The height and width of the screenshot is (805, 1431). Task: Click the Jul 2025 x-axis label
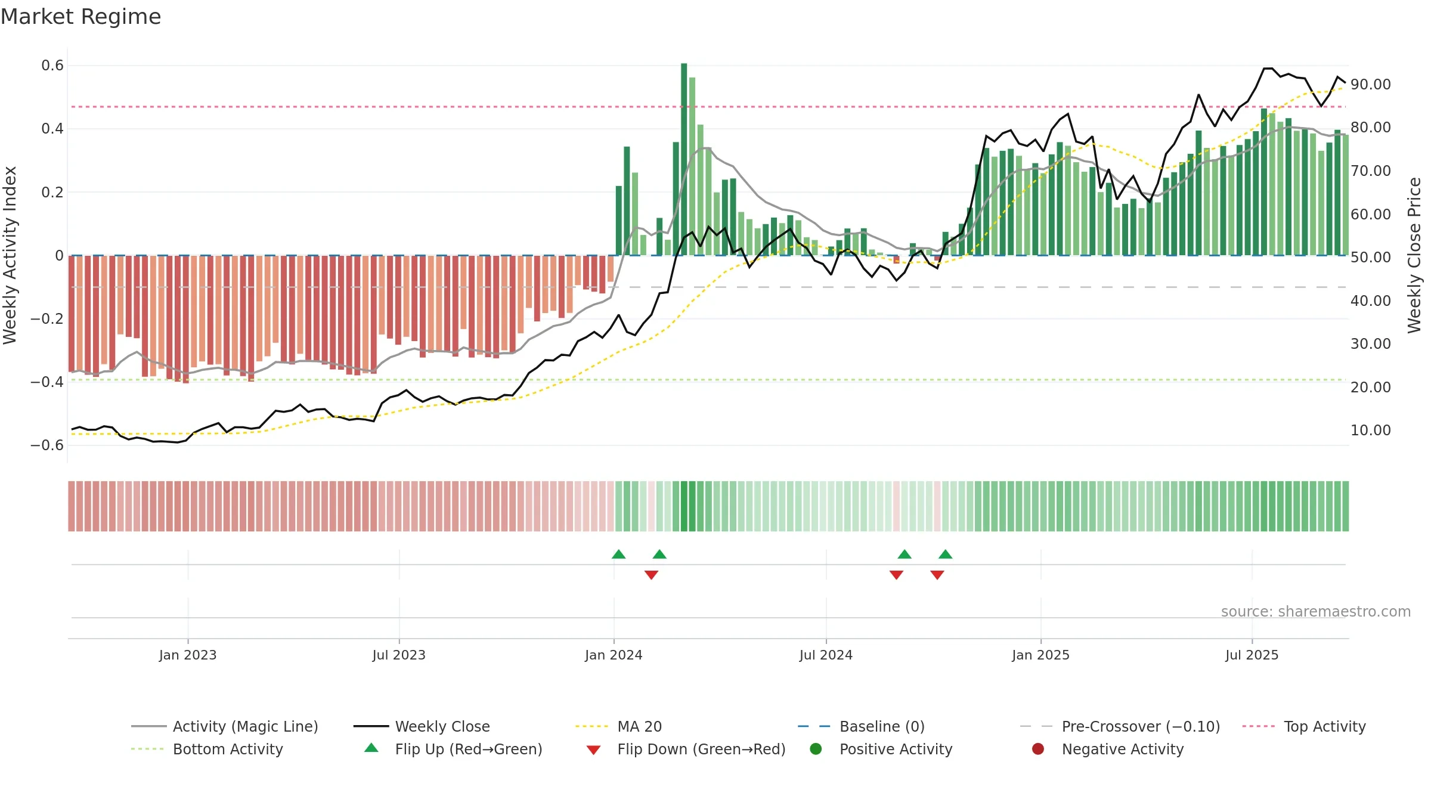pyautogui.click(x=1252, y=655)
